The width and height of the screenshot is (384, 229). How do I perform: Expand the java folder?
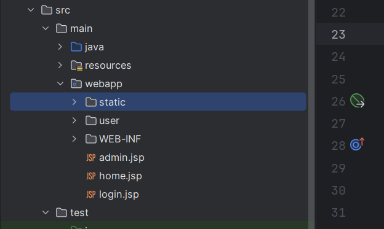click(x=60, y=47)
